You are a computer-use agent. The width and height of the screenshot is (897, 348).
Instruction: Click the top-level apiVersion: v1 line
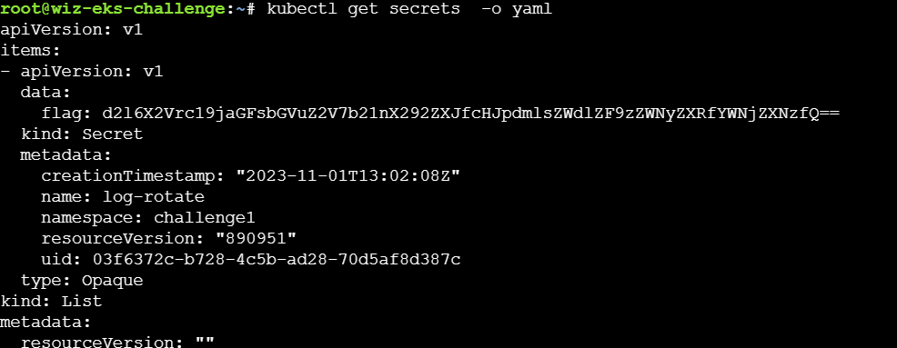point(71,30)
